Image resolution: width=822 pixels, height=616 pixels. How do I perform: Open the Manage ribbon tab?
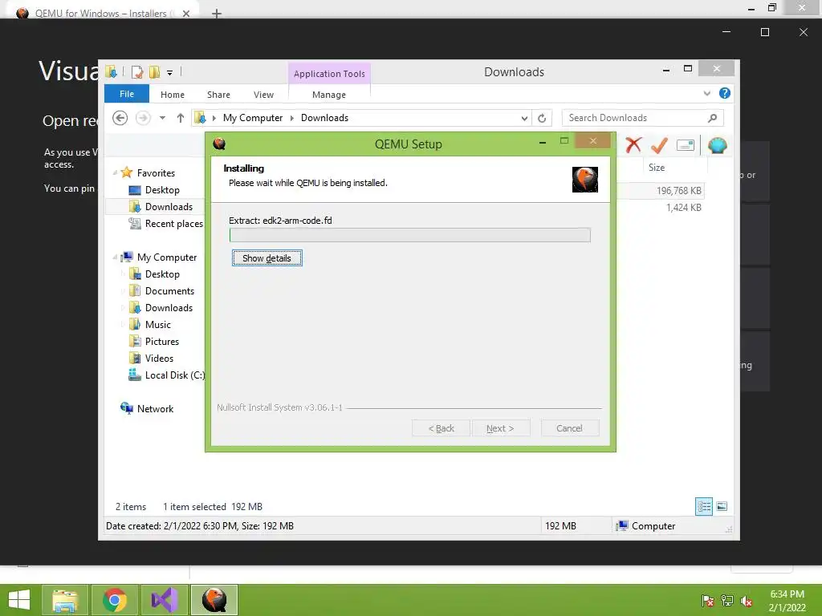tap(329, 95)
